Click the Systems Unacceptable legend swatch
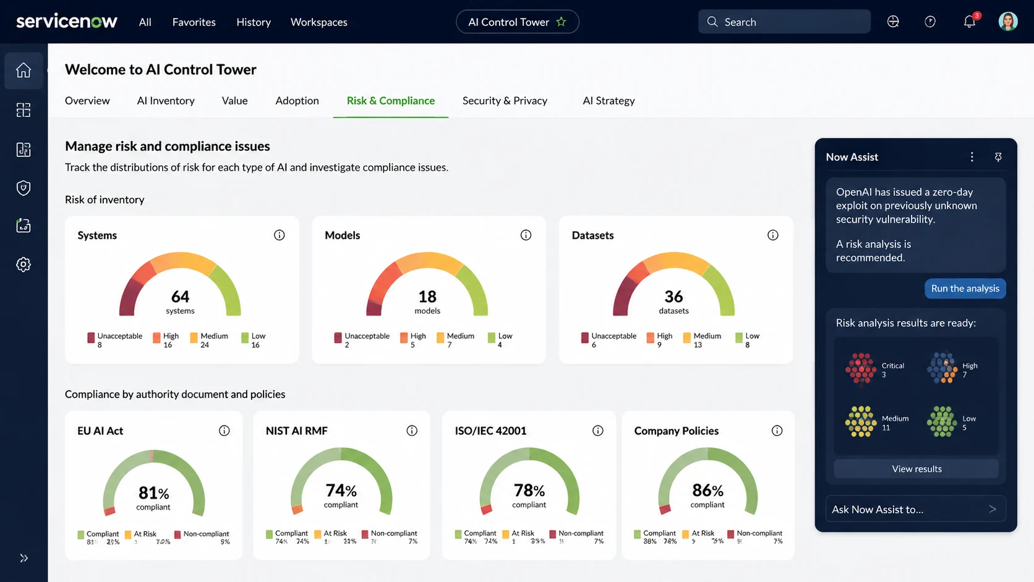The width and height of the screenshot is (1034, 582). point(91,338)
